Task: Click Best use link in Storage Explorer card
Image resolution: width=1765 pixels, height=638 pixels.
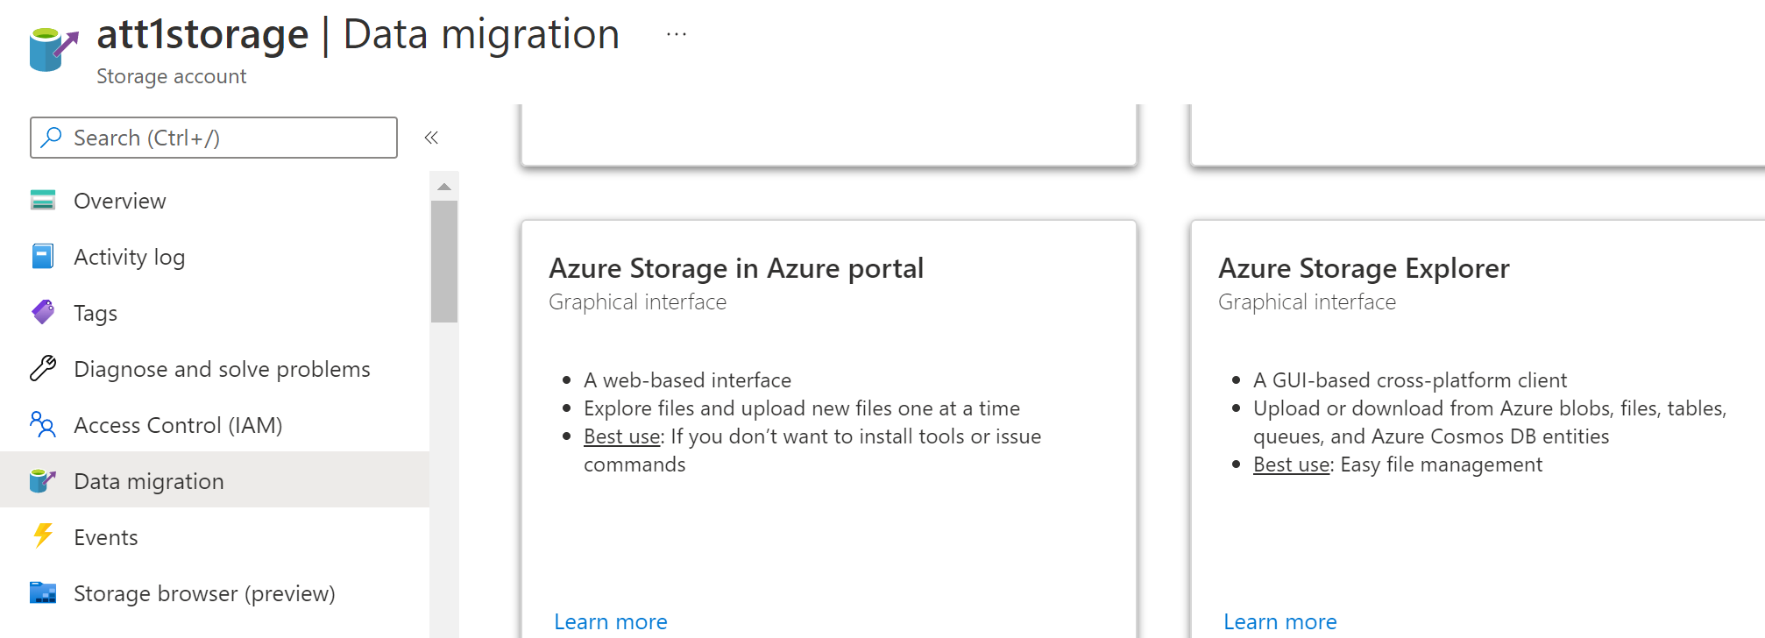Action: pyautogui.click(x=1292, y=464)
